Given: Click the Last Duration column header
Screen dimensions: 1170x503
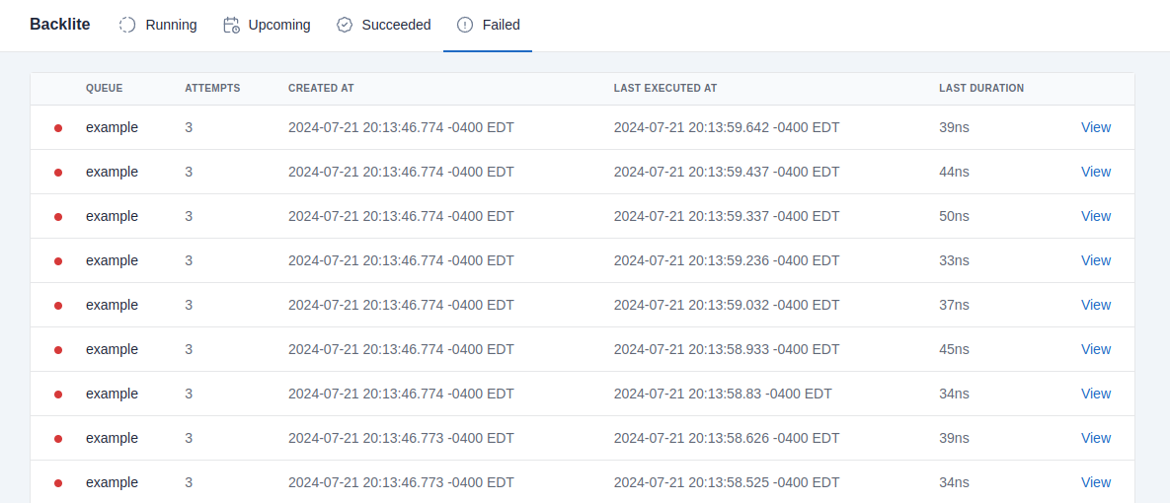Looking at the screenshot, I should click(x=980, y=88).
